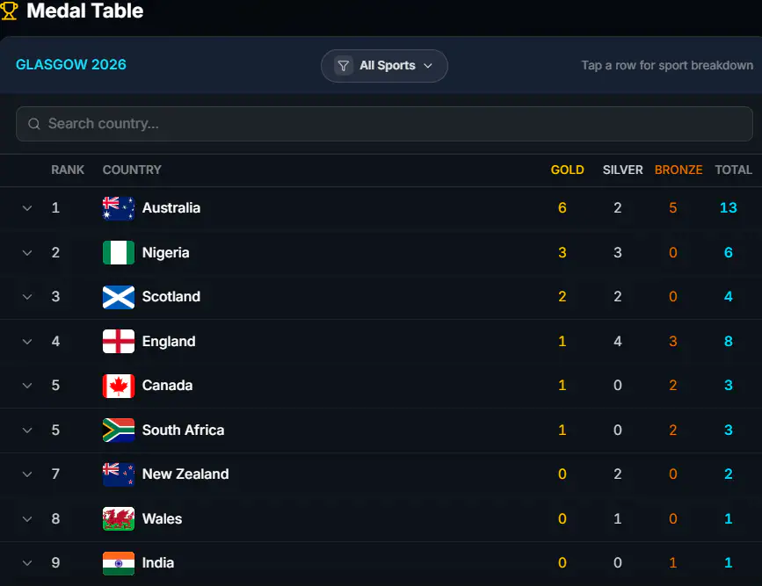Click the Wales dragon flag icon

point(119,519)
